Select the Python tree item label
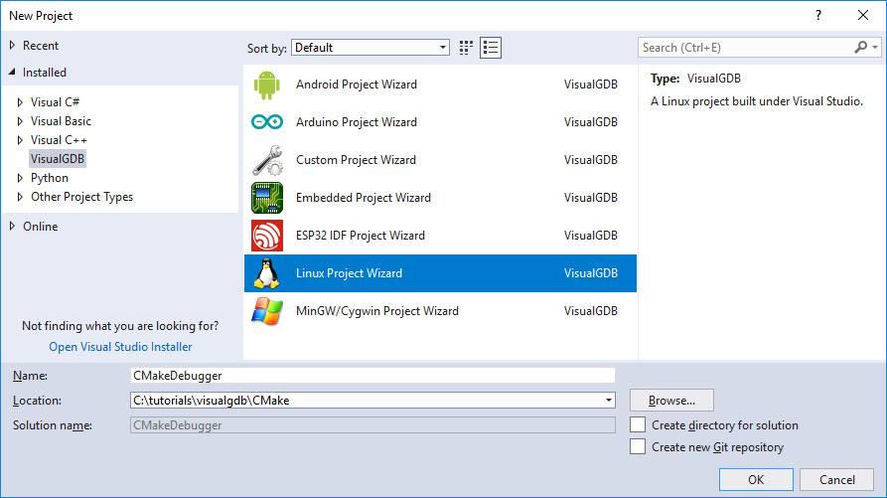This screenshot has height=498, width=887. point(50,178)
